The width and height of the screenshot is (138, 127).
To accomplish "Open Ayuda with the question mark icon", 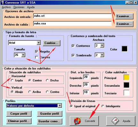I will tap(121, 121).
